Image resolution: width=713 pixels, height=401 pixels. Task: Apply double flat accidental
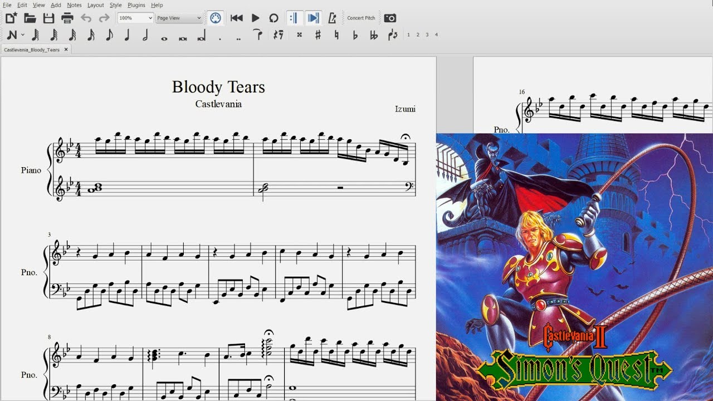(374, 35)
